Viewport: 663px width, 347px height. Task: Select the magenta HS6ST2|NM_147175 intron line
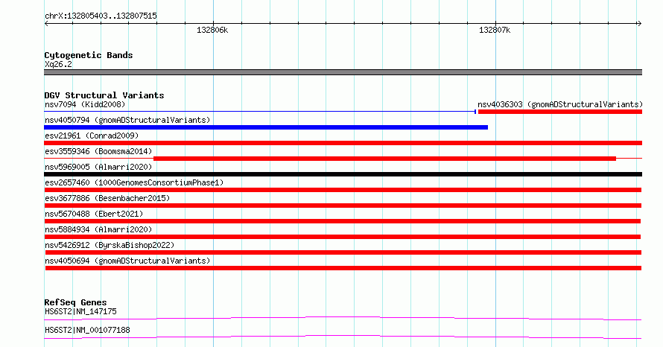(x=343, y=318)
